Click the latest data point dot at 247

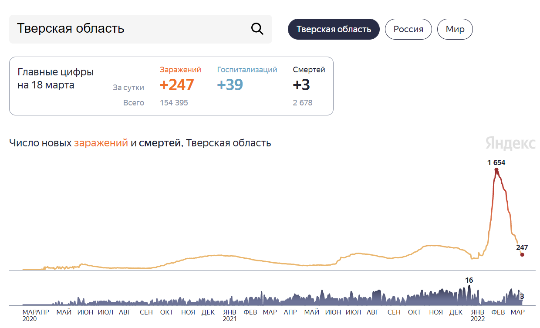[x=522, y=255]
